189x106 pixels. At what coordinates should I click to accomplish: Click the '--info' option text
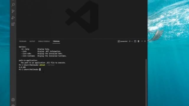click(24, 51)
